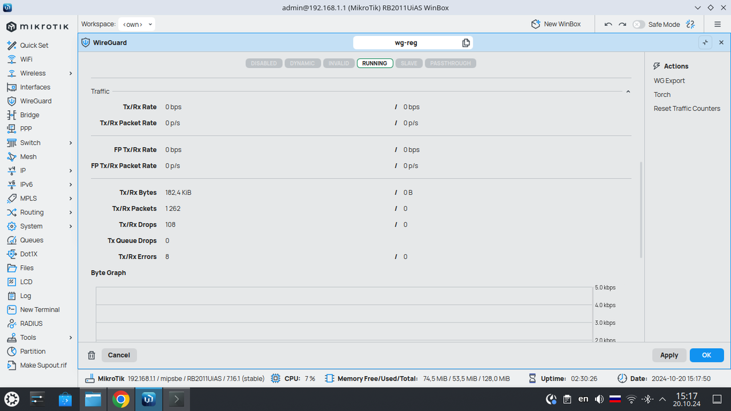The width and height of the screenshot is (731, 411).
Task: Open LCD settings icon
Action: [11, 282]
